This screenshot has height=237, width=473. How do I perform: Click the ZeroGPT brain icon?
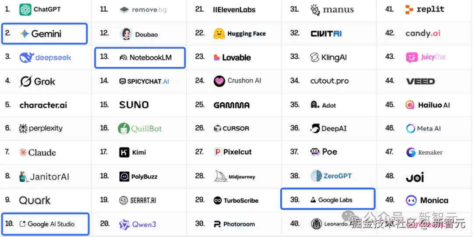pyautogui.click(x=316, y=176)
